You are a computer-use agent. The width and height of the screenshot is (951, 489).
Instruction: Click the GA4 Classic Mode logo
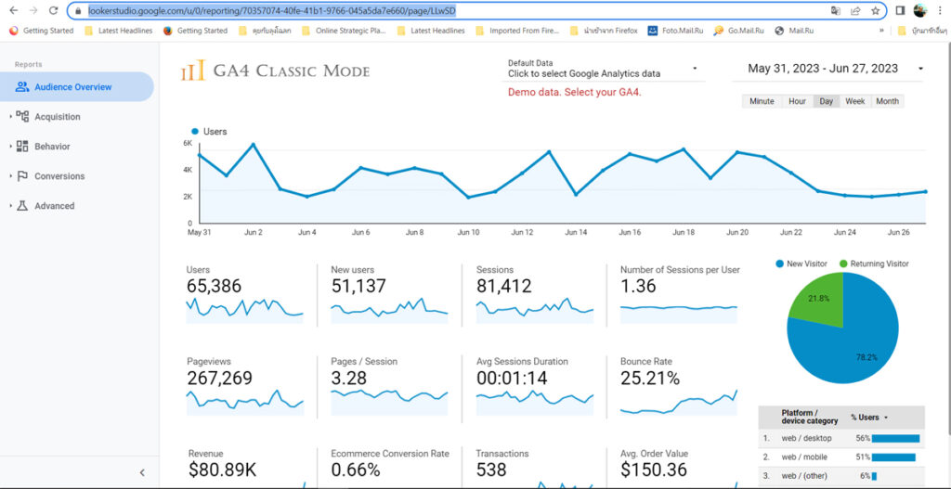coord(275,71)
